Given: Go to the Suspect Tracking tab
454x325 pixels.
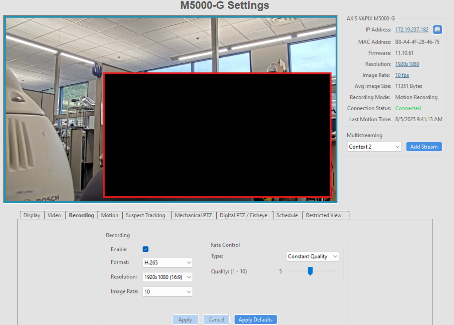Looking at the screenshot, I should coord(145,215).
